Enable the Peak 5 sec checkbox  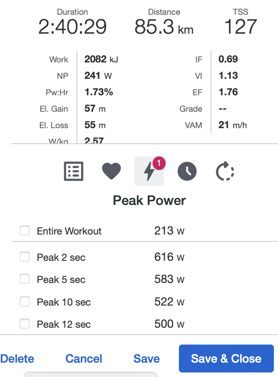25,279
